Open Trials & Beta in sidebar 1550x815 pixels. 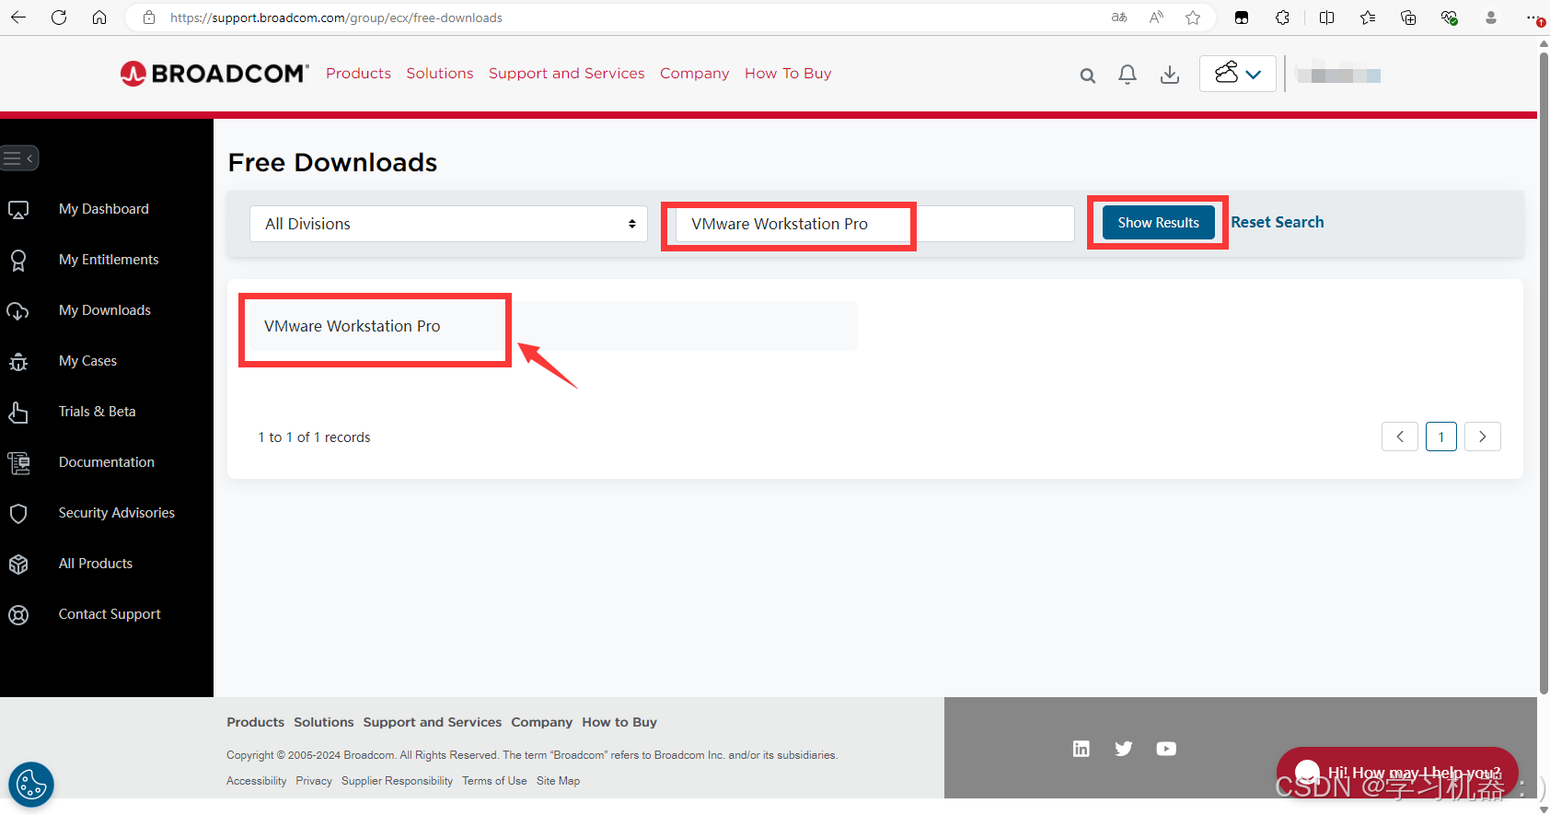point(98,412)
